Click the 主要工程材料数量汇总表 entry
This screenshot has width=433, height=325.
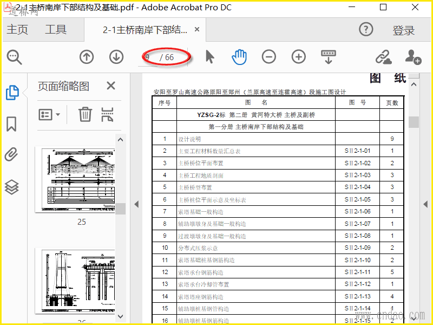[x=209, y=152]
